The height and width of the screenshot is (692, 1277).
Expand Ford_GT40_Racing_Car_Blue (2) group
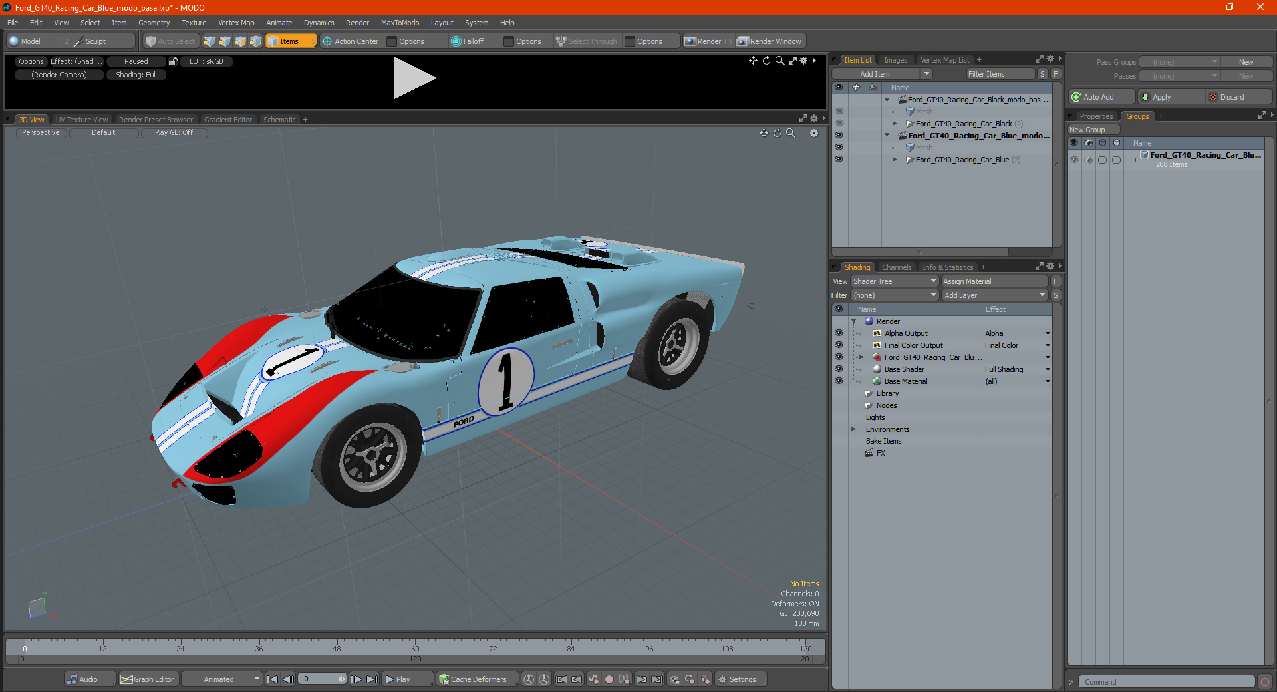click(x=895, y=160)
